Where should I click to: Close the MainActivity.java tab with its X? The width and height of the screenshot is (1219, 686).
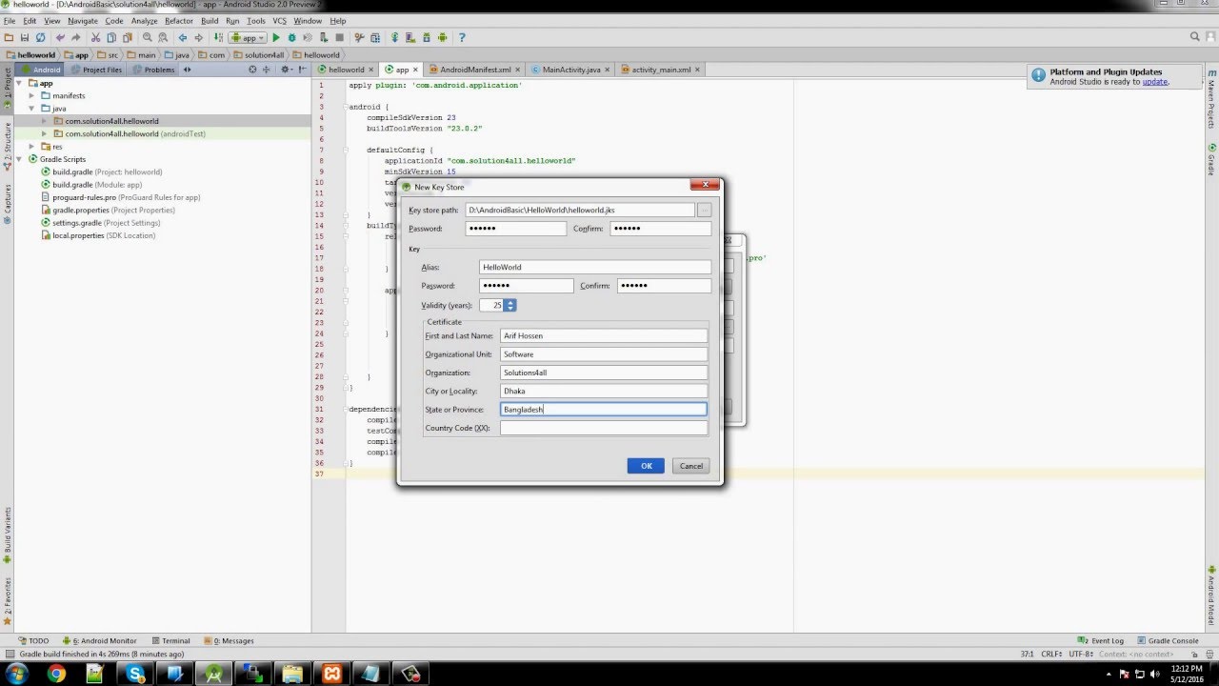click(608, 70)
